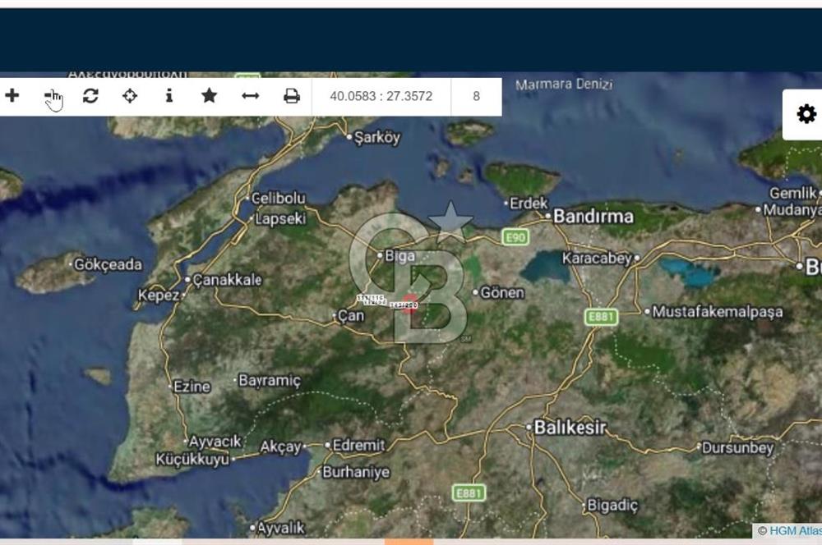Click the Gelibolu label

click(x=278, y=198)
